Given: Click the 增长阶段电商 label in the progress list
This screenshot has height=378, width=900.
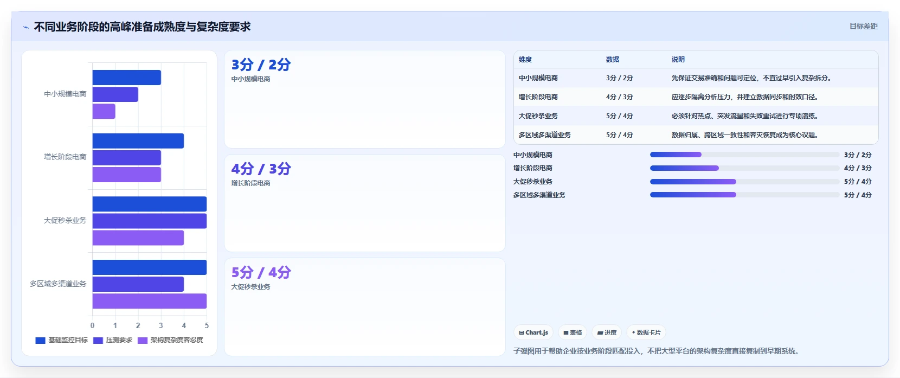Looking at the screenshot, I should click(533, 168).
